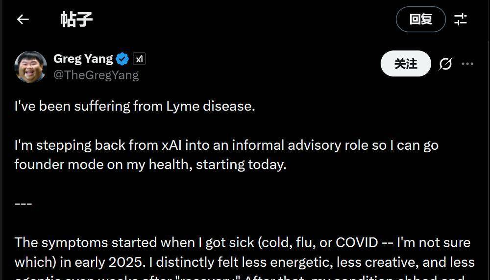Click the 帖子 page heading

(x=76, y=20)
